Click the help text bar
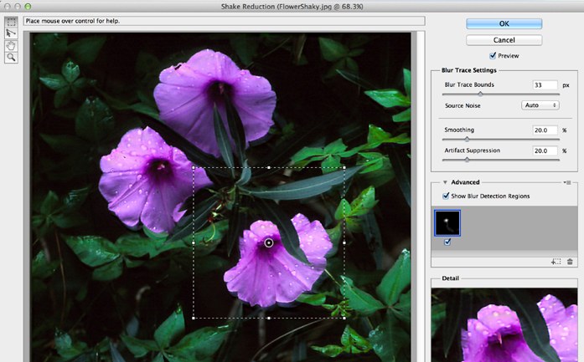Screen dimensions: 584x362 225,21
